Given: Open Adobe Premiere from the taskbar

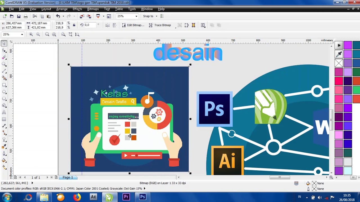Looking at the screenshot, I should (126, 197).
